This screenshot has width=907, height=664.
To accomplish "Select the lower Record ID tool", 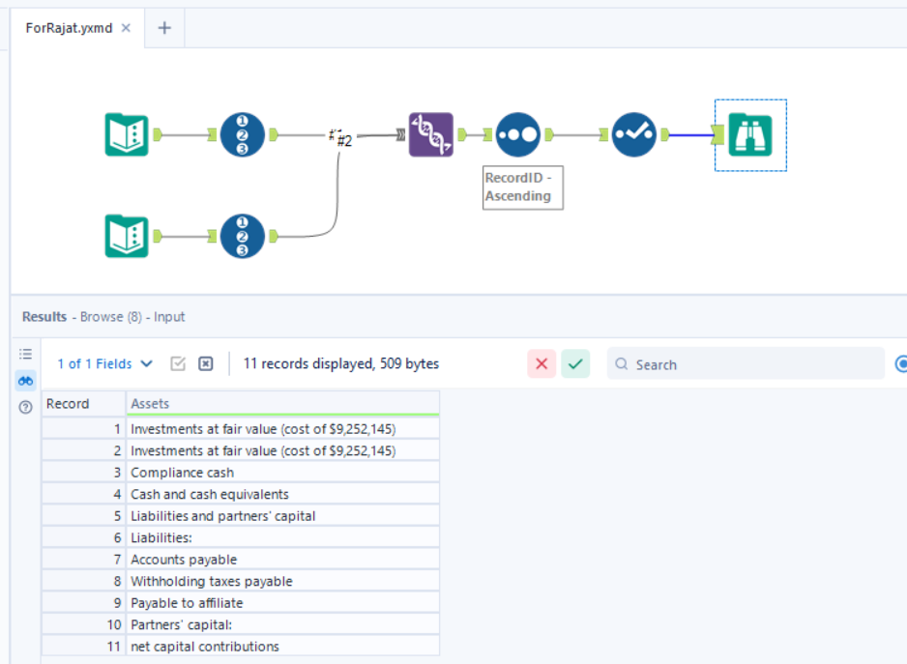I will pyautogui.click(x=243, y=236).
